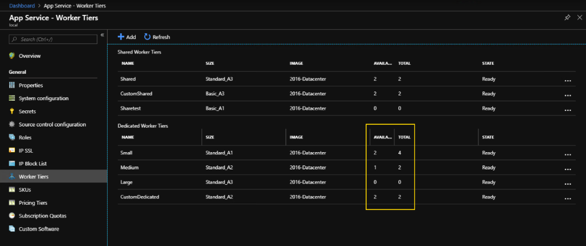This screenshot has height=246, width=586.
Task: Click the Roles icon
Action: (x=12, y=137)
